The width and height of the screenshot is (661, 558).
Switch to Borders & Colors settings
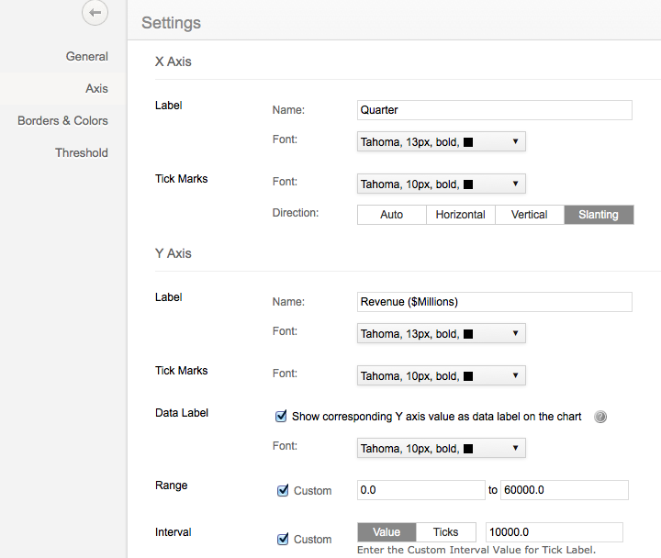point(62,121)
